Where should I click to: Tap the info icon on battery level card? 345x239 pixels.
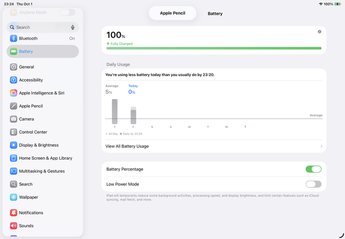click(320, 32)
